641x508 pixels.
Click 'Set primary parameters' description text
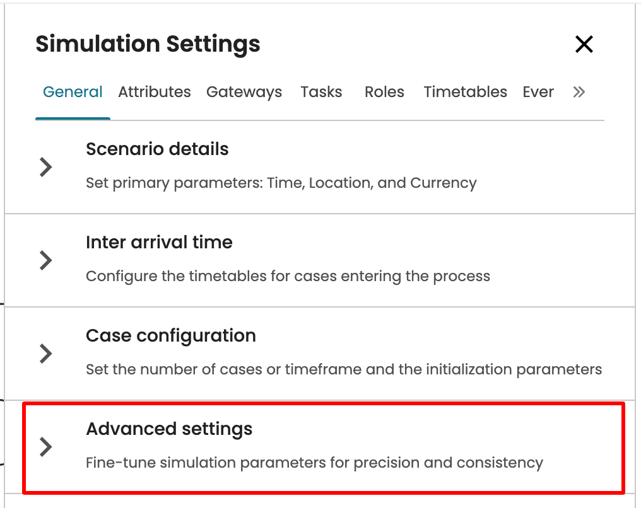[x=281, y=183]
